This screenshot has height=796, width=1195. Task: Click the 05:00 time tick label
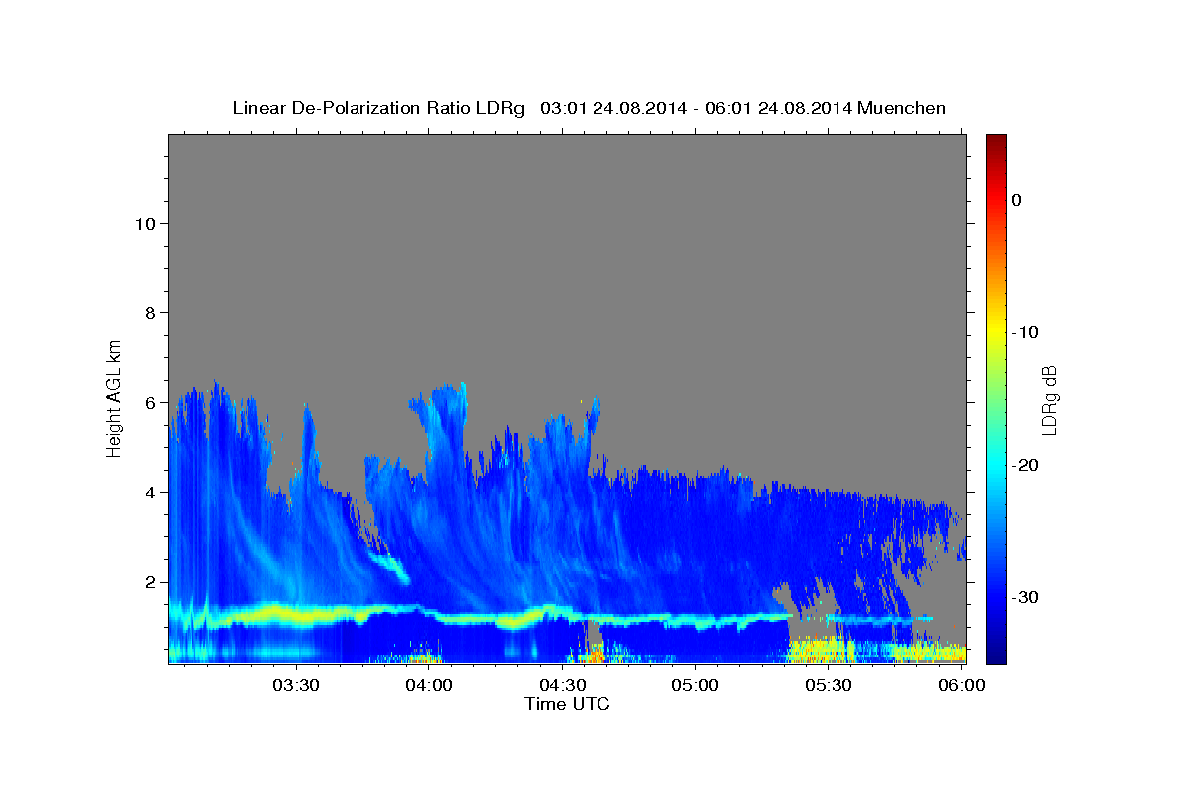(695, 685)
